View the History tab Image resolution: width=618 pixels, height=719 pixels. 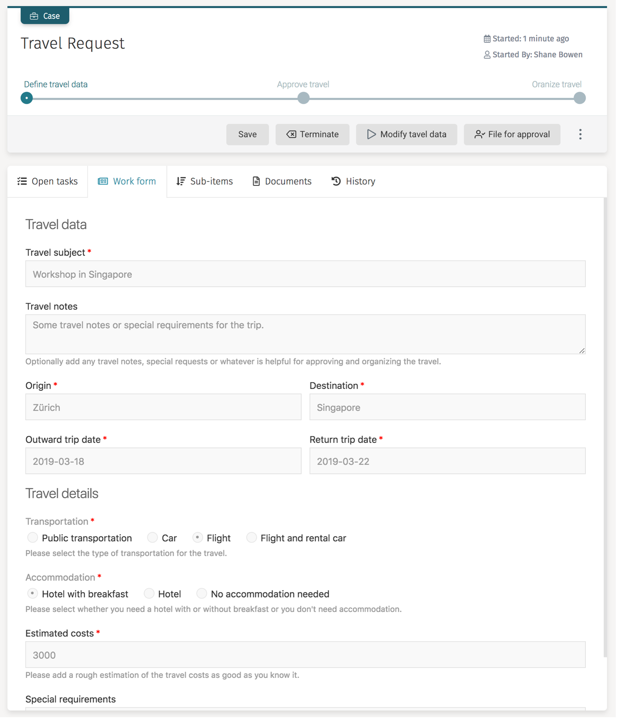pos(353,181)
